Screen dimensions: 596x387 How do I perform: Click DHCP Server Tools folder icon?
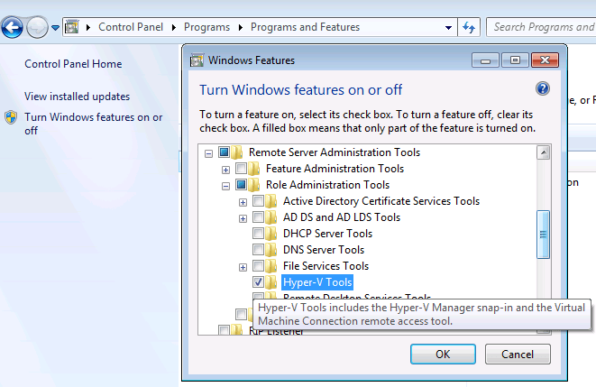[x=271, y=234]
